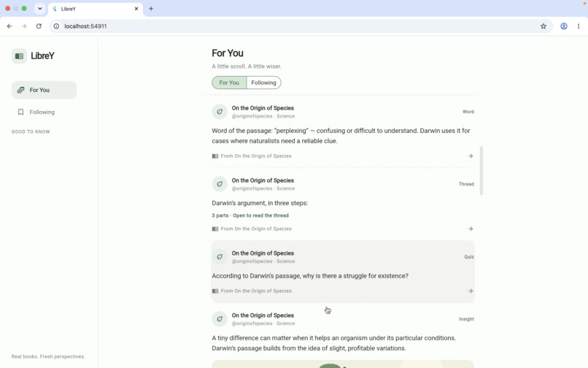Click the site information icon in address bar
The image size is (588, 368).
click(56, 26)
